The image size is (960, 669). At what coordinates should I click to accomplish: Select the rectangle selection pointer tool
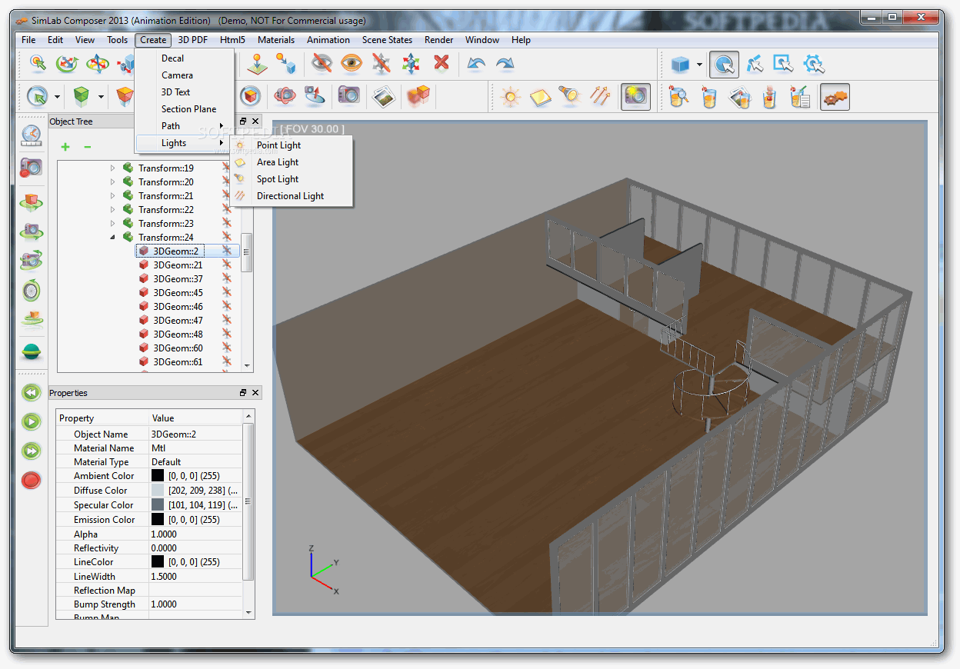click(784, 64)
